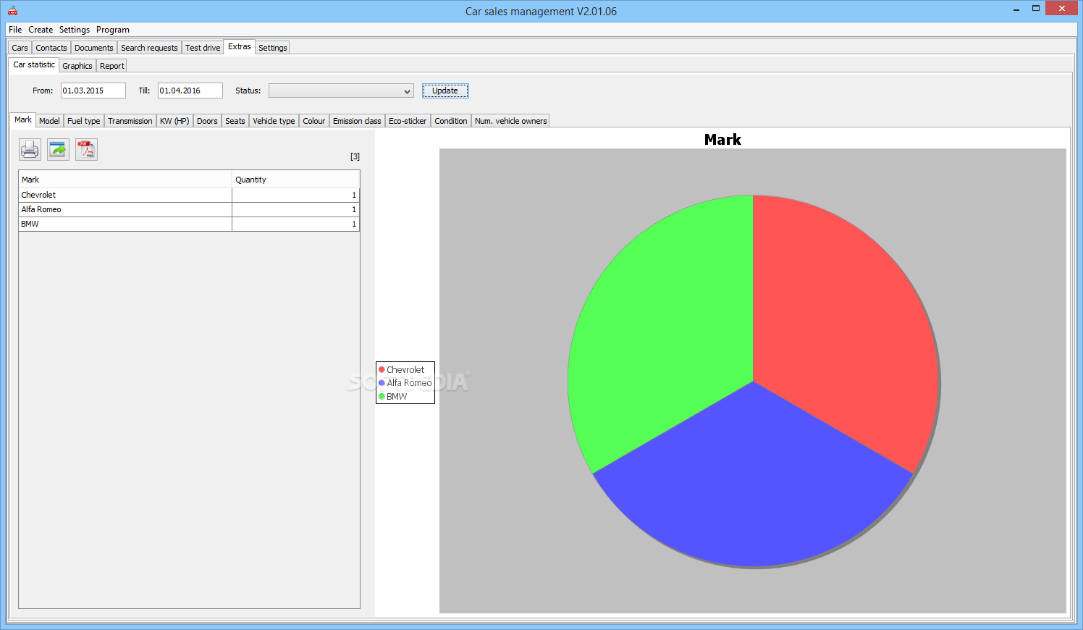1083x630 pixels.
Task: Click the red car application icon in title bar
Action: click(x=12, y=11)
